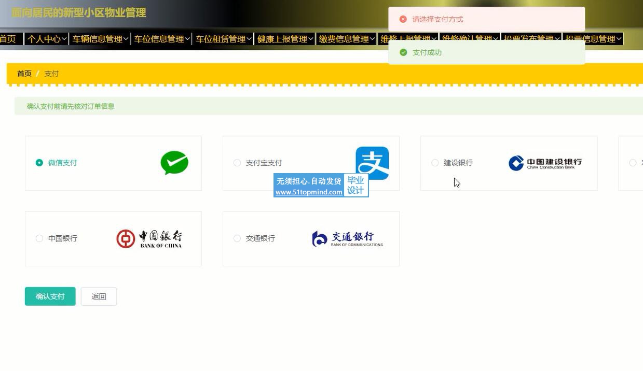Viewport: 643px width, 371px height.
Task: Click the 支付 breadcrumb item
Action: [x=51, y=74]
